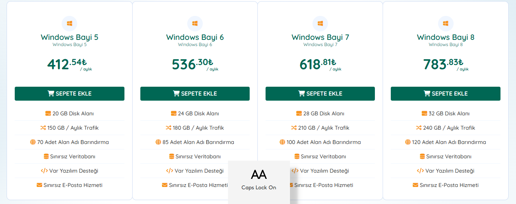Add Windows Bayi 5 to cart

click(69, 94)
